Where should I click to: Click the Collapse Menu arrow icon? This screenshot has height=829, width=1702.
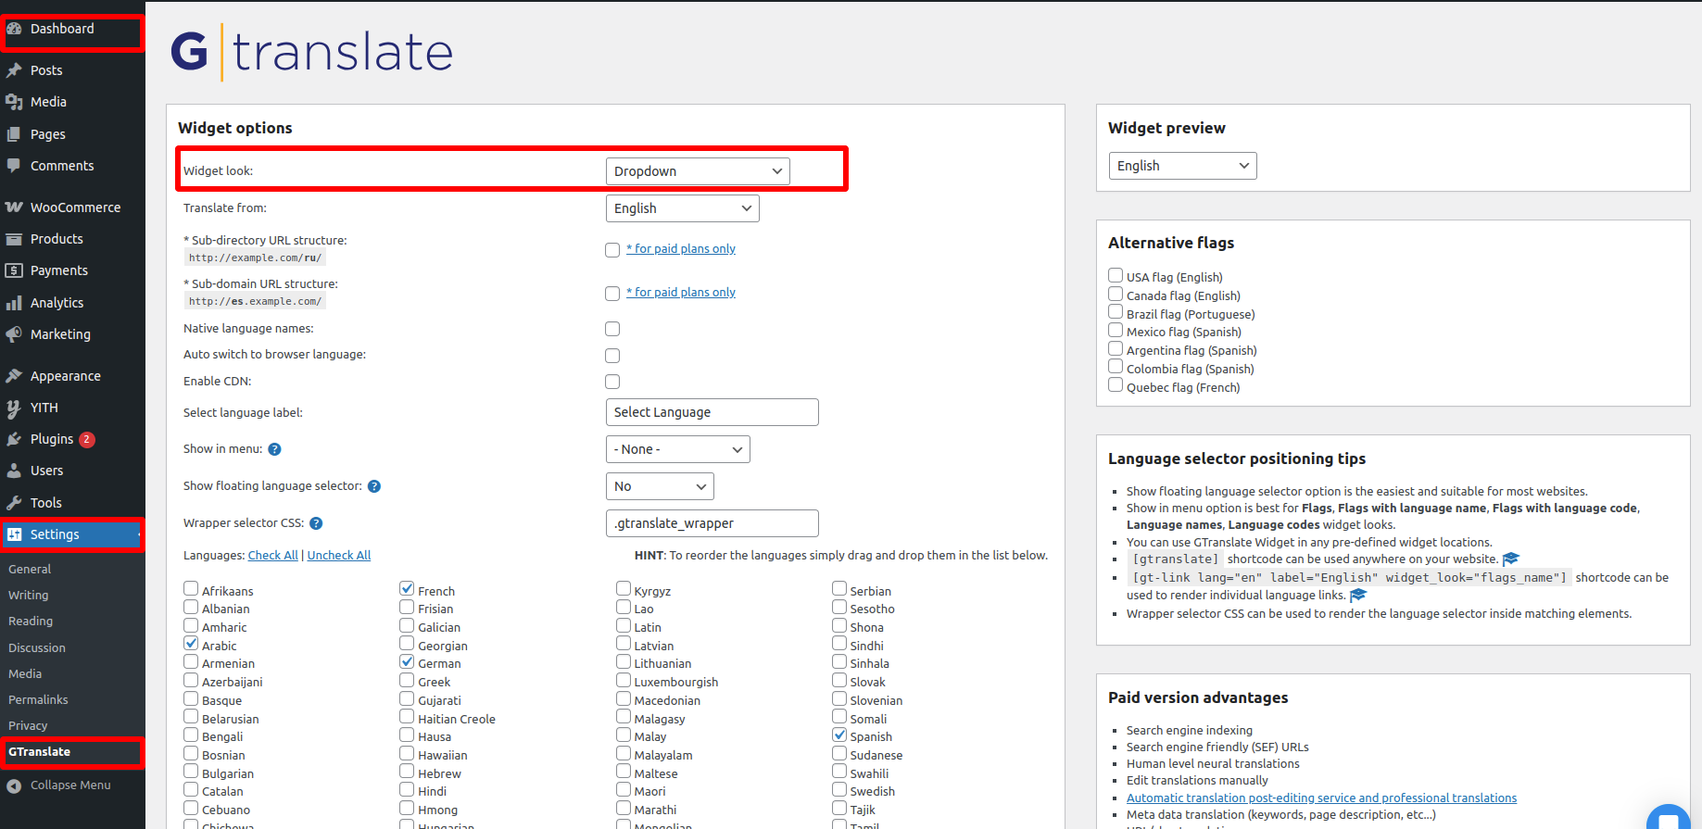point(14,785)
